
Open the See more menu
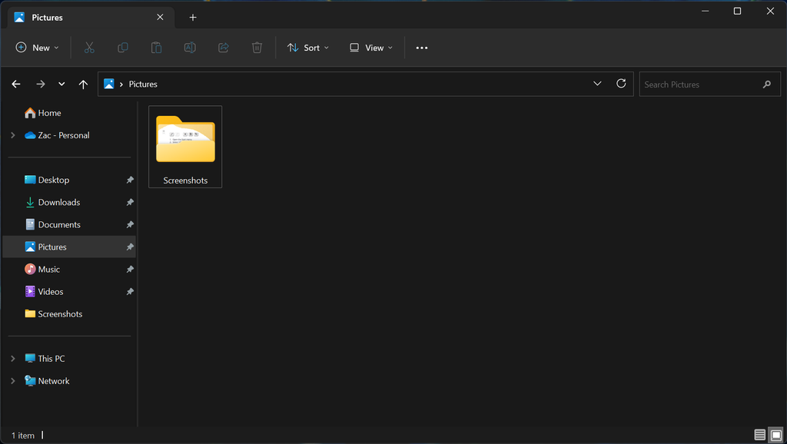tap(421, 47)
